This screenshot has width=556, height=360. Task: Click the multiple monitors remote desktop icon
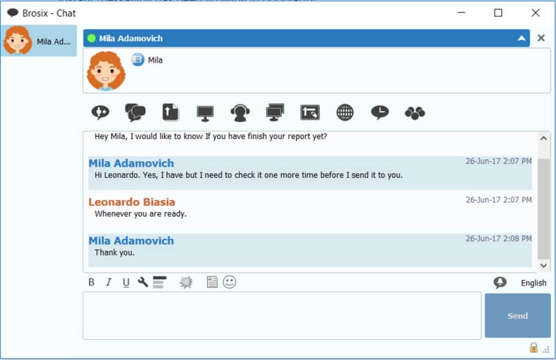275,113
